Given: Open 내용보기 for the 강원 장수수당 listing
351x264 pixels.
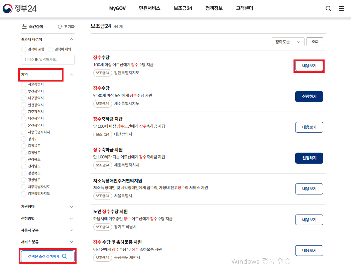Looking at the screenshot, I should coord(309,66).
